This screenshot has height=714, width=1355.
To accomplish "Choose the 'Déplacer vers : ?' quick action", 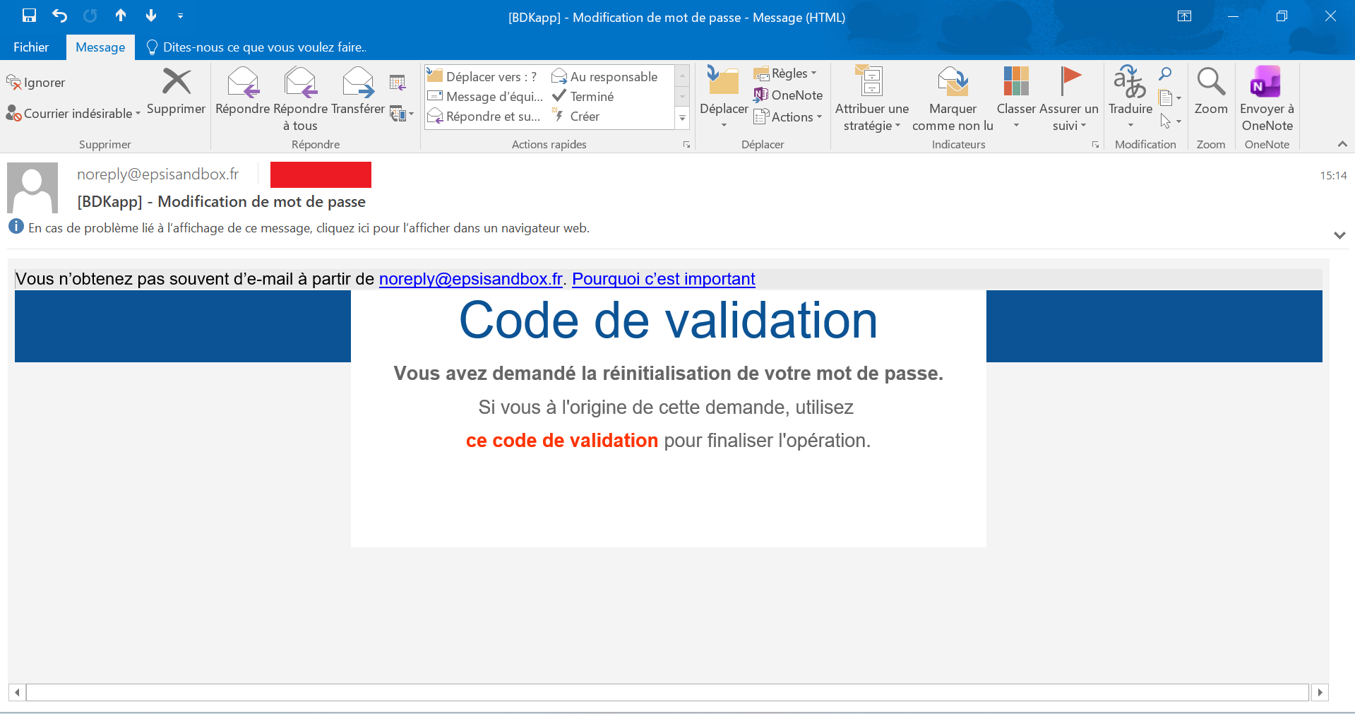I will pos(482,76).
